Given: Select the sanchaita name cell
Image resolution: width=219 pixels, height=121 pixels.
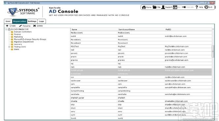Looking at the screenshot, I should click(75, 94).
